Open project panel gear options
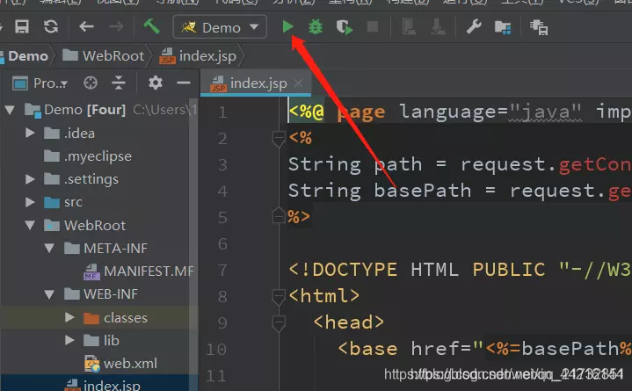 (156, 83)
